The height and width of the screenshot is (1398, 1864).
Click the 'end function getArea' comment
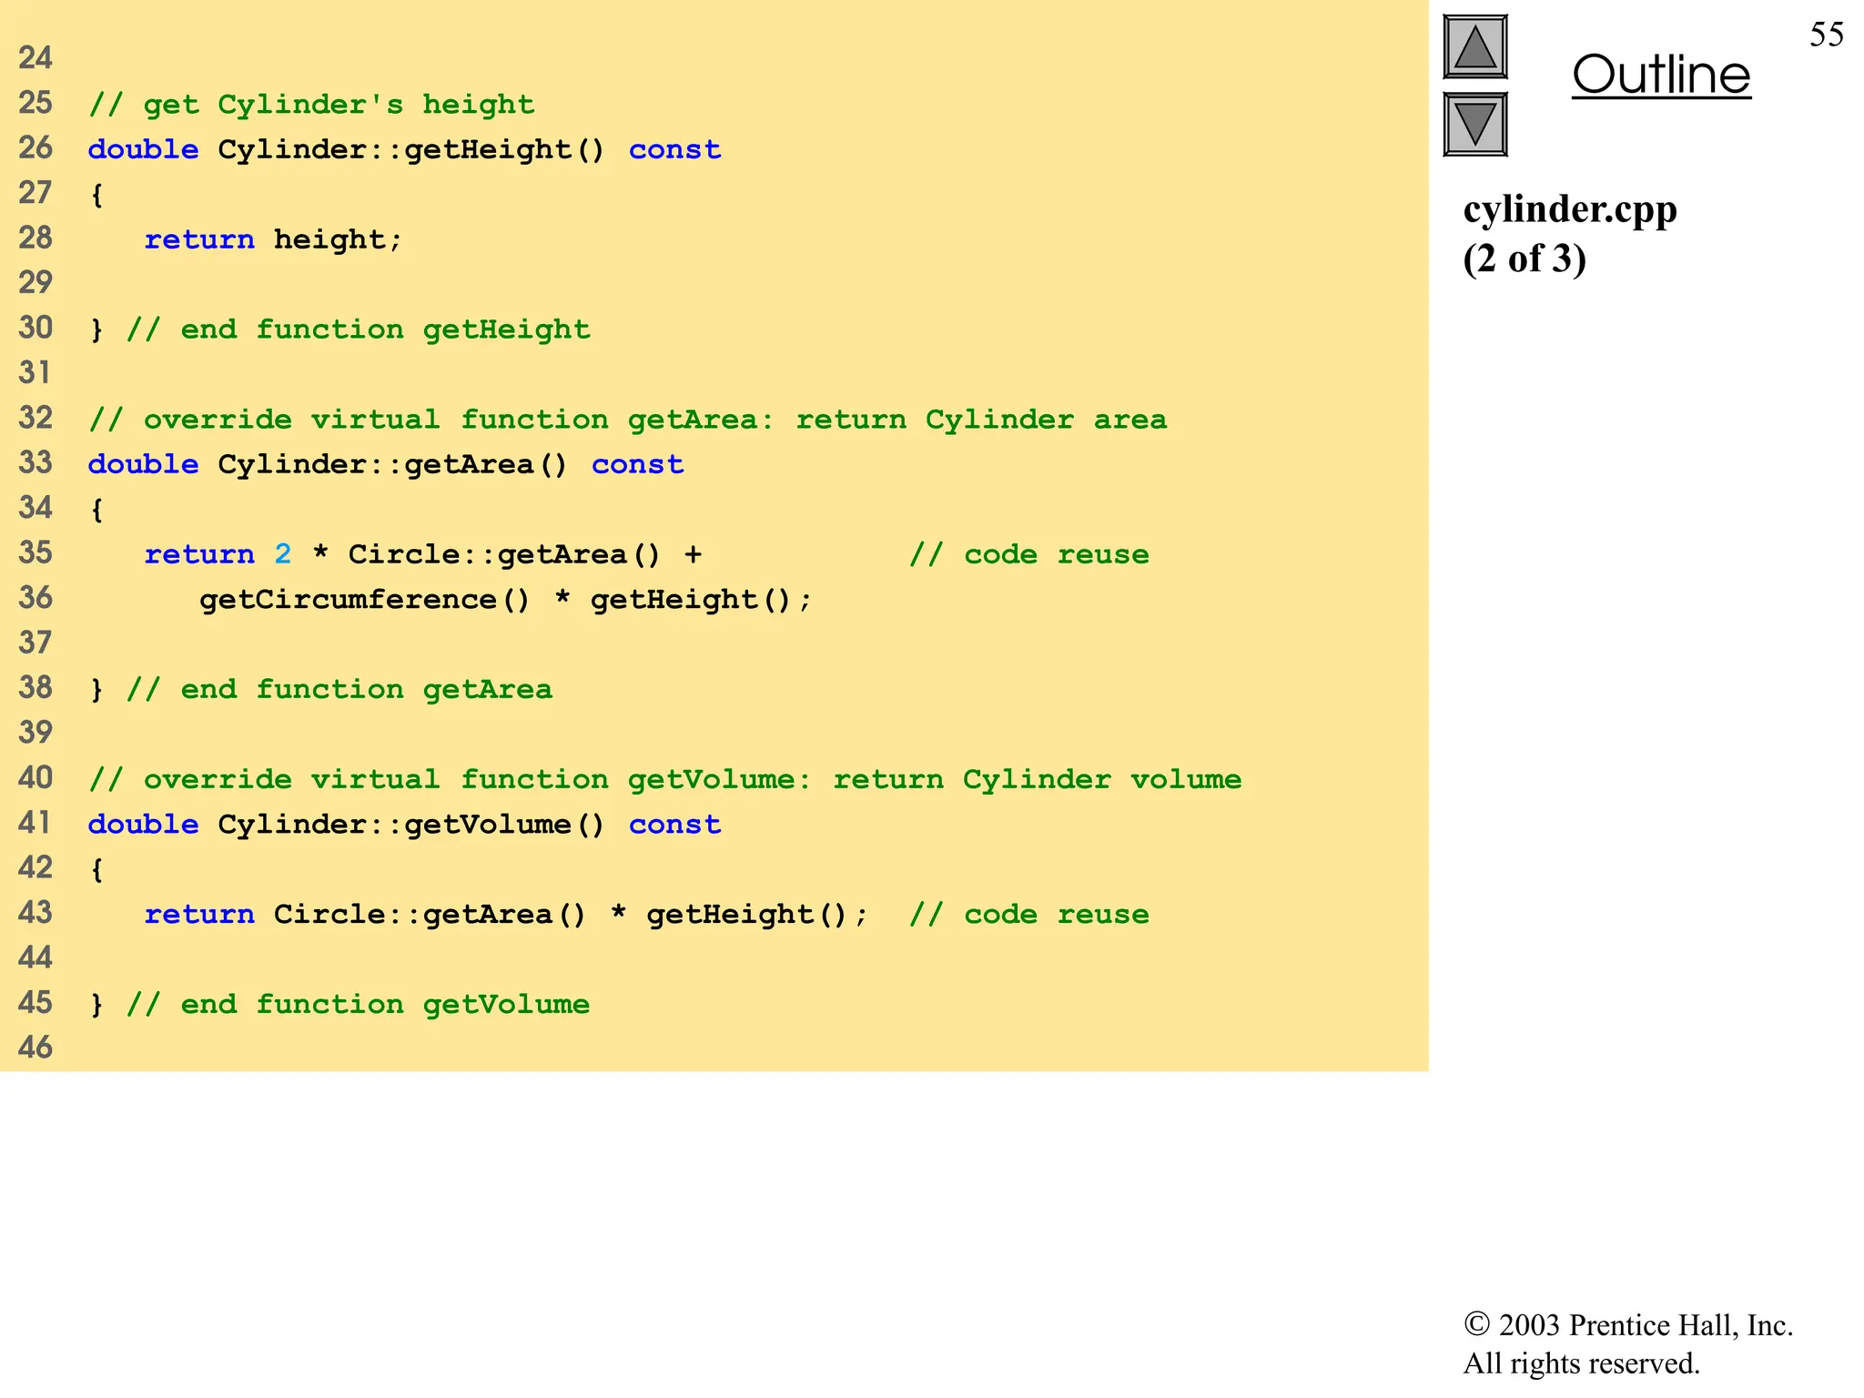coord(339,689)
